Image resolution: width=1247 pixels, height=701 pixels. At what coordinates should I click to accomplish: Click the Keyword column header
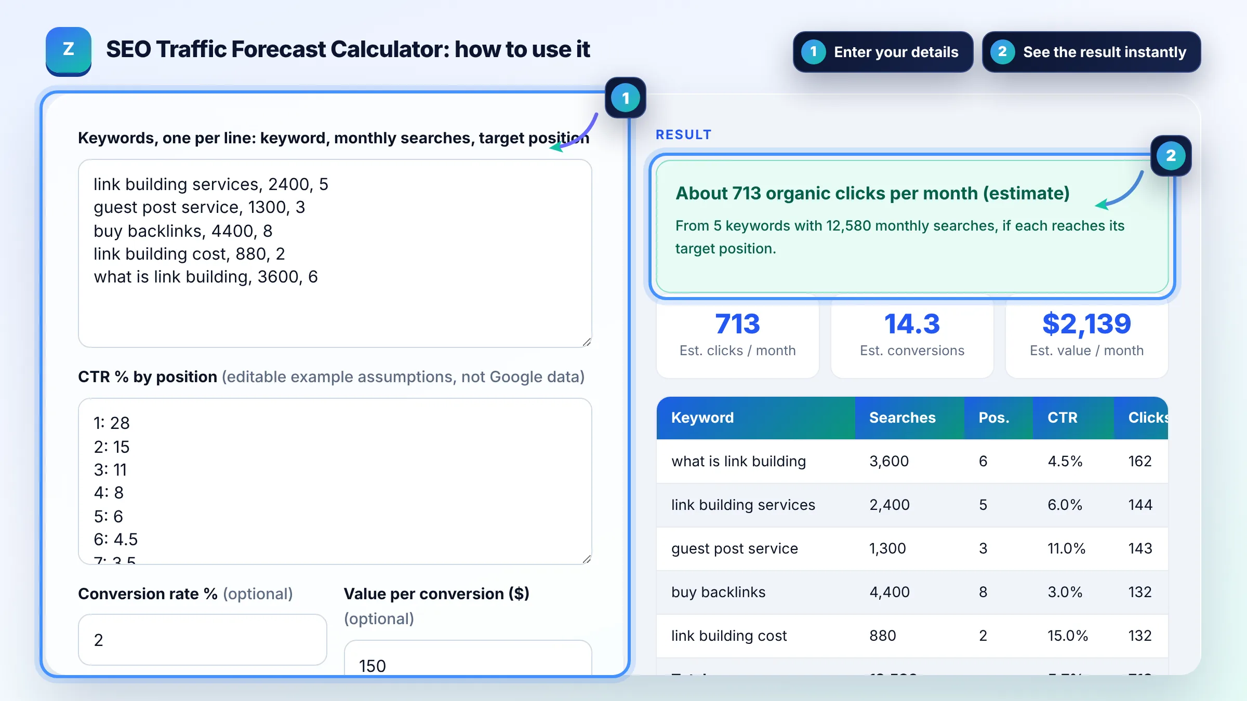(x=756, y=418)
